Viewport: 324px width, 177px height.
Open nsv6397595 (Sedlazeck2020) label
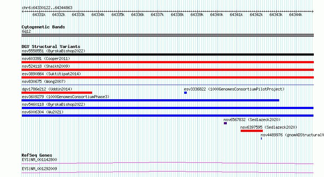pos(269,127)
